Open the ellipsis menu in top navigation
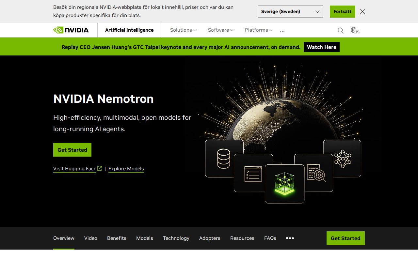418x261 pixels. [282, 30]
